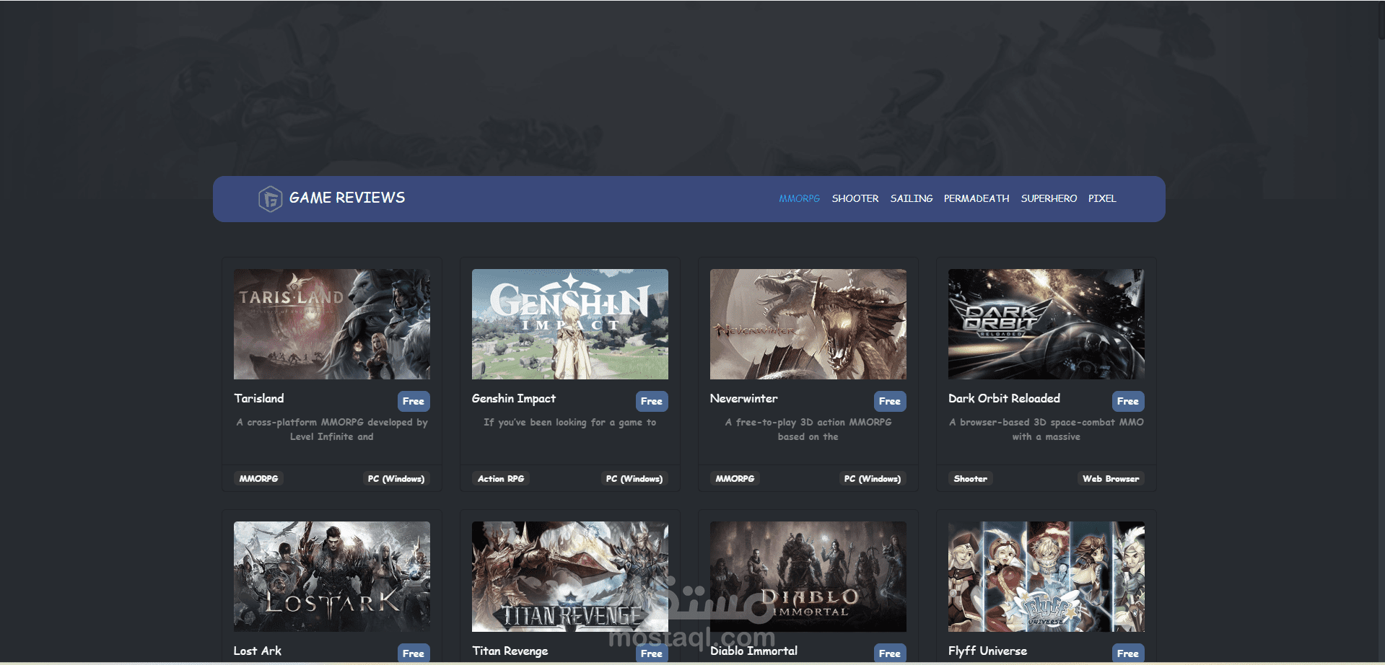Click the MMORPG tag under Tarisland
Screen dimensions: 1385x665
point(258,478)
